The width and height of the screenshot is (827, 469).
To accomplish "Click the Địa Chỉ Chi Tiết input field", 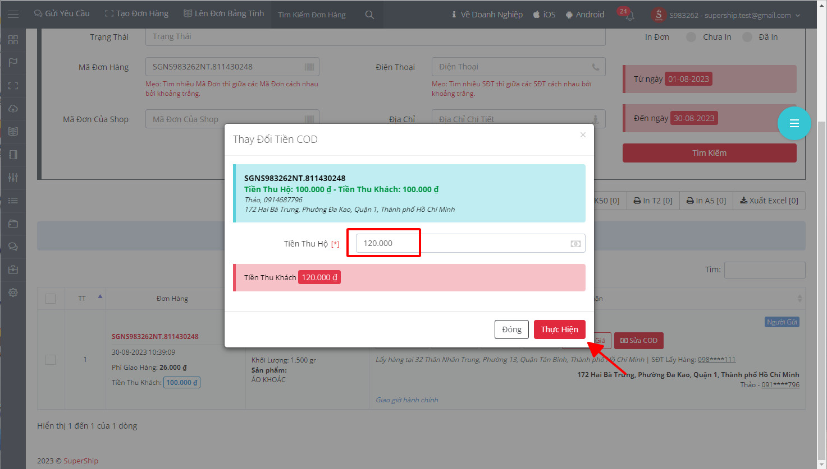I will pyautogui.click(x=519, y=119).
